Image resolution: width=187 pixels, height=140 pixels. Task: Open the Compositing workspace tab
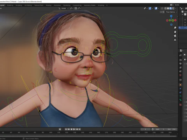point(77,5)
